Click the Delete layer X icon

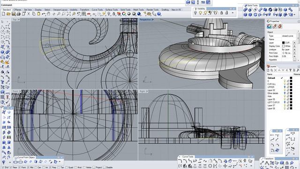tap(275, 70)
